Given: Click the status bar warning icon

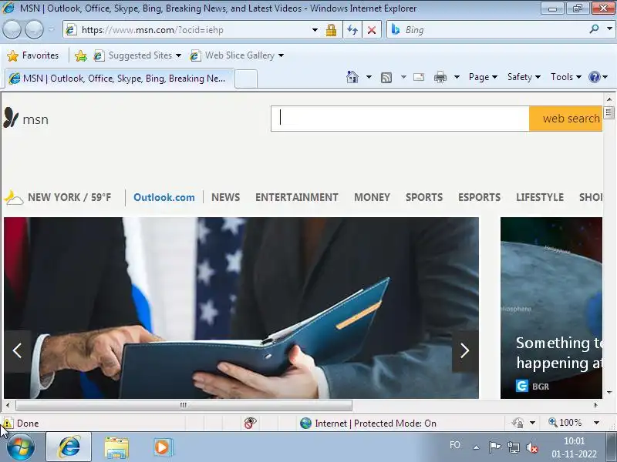Looking at the screenshot, I should [x=7, y=423].
